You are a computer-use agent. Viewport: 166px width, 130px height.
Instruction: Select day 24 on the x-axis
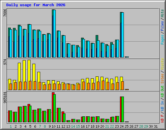pyautogui.click(x=122, y=126)
